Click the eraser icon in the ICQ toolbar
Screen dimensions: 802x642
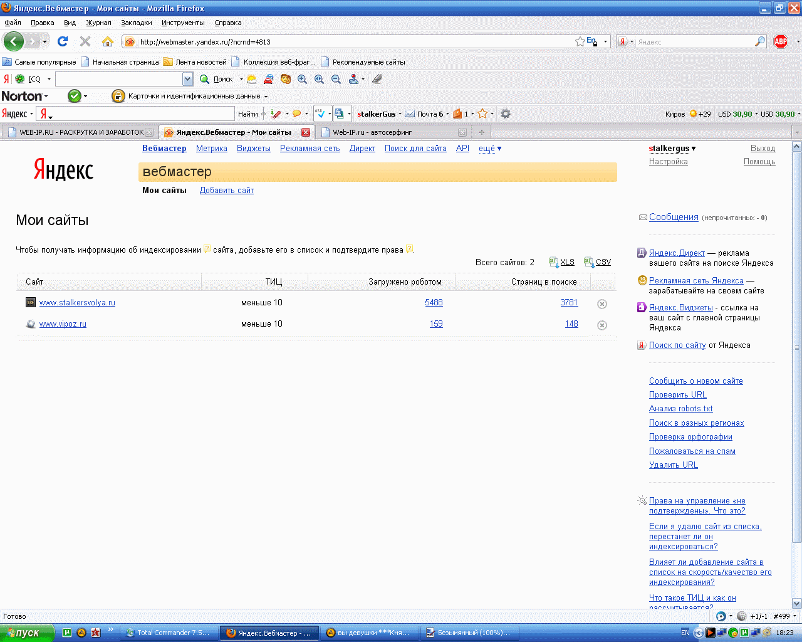point(377,79)
